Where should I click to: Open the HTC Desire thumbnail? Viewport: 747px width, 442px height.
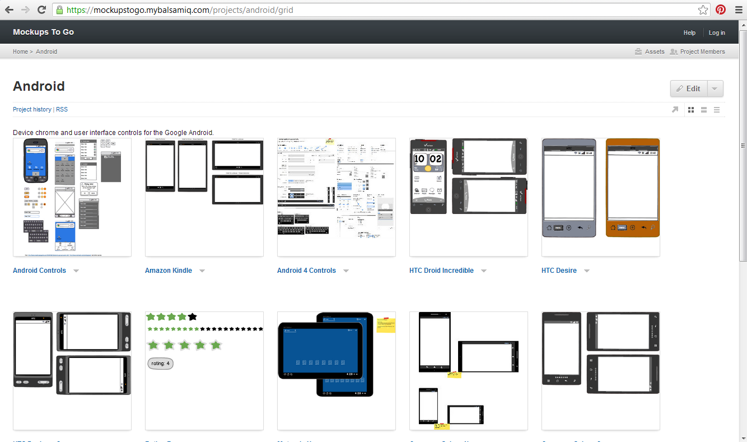601,197
